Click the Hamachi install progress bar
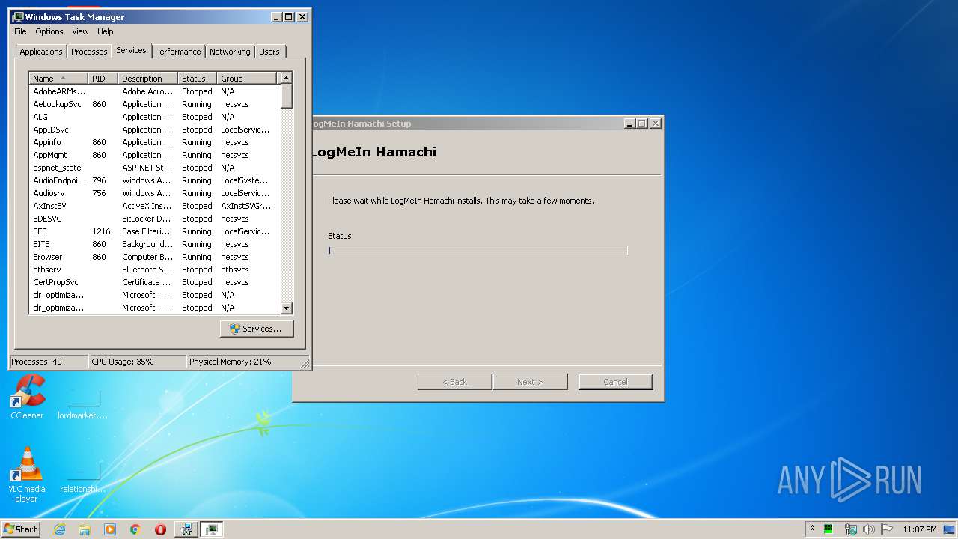This screenshot has height=539, width=958. coord(478,250)
